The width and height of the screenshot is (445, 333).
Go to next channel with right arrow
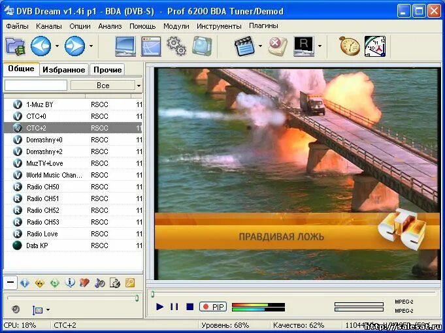(74, 46)
